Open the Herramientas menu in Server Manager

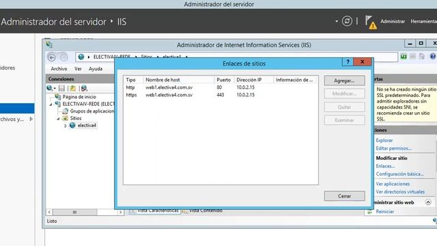423,21
